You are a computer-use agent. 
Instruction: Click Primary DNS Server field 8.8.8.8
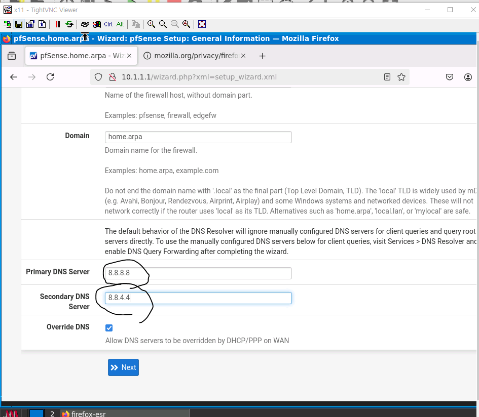198,273
